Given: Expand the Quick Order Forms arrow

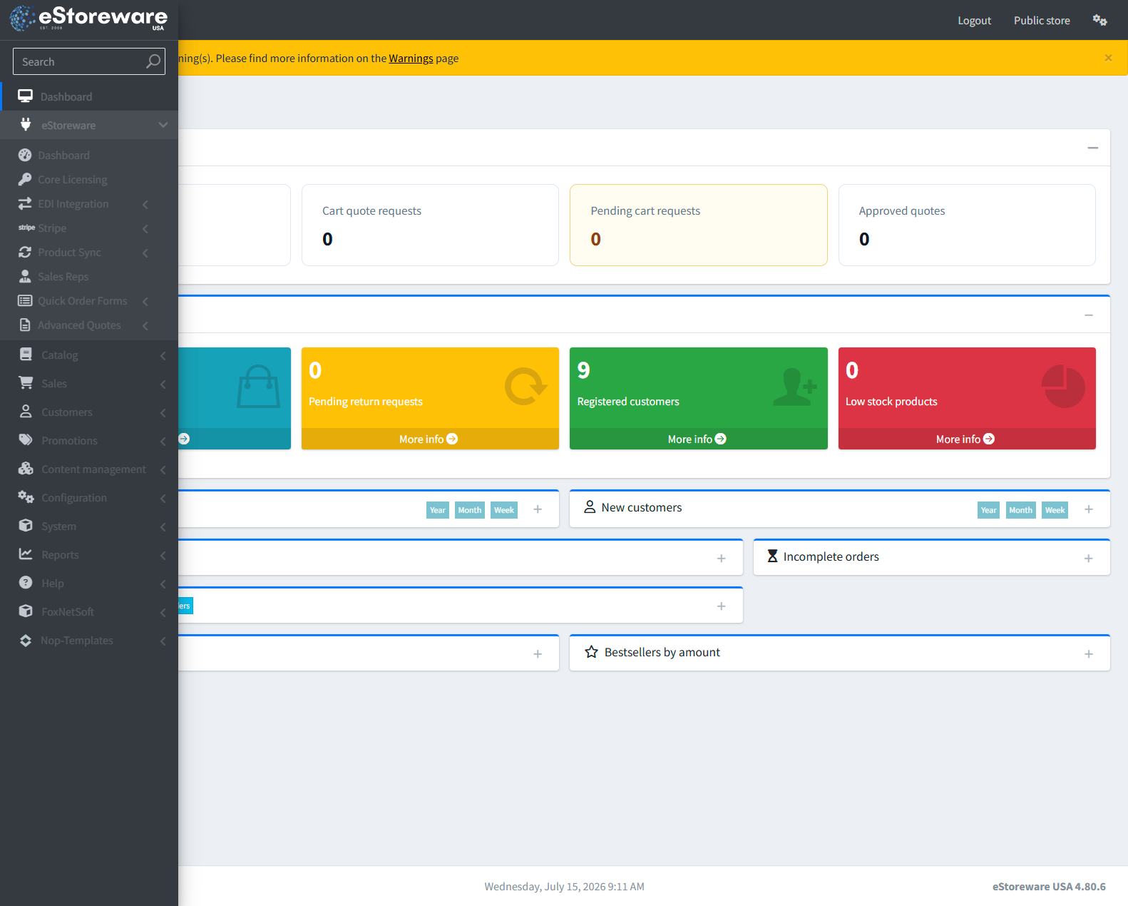Looking at the screenshot, I should [x=145, y=301].
